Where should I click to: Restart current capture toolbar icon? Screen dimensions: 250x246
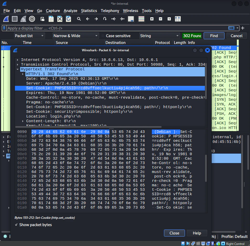(x=23, y=19)
